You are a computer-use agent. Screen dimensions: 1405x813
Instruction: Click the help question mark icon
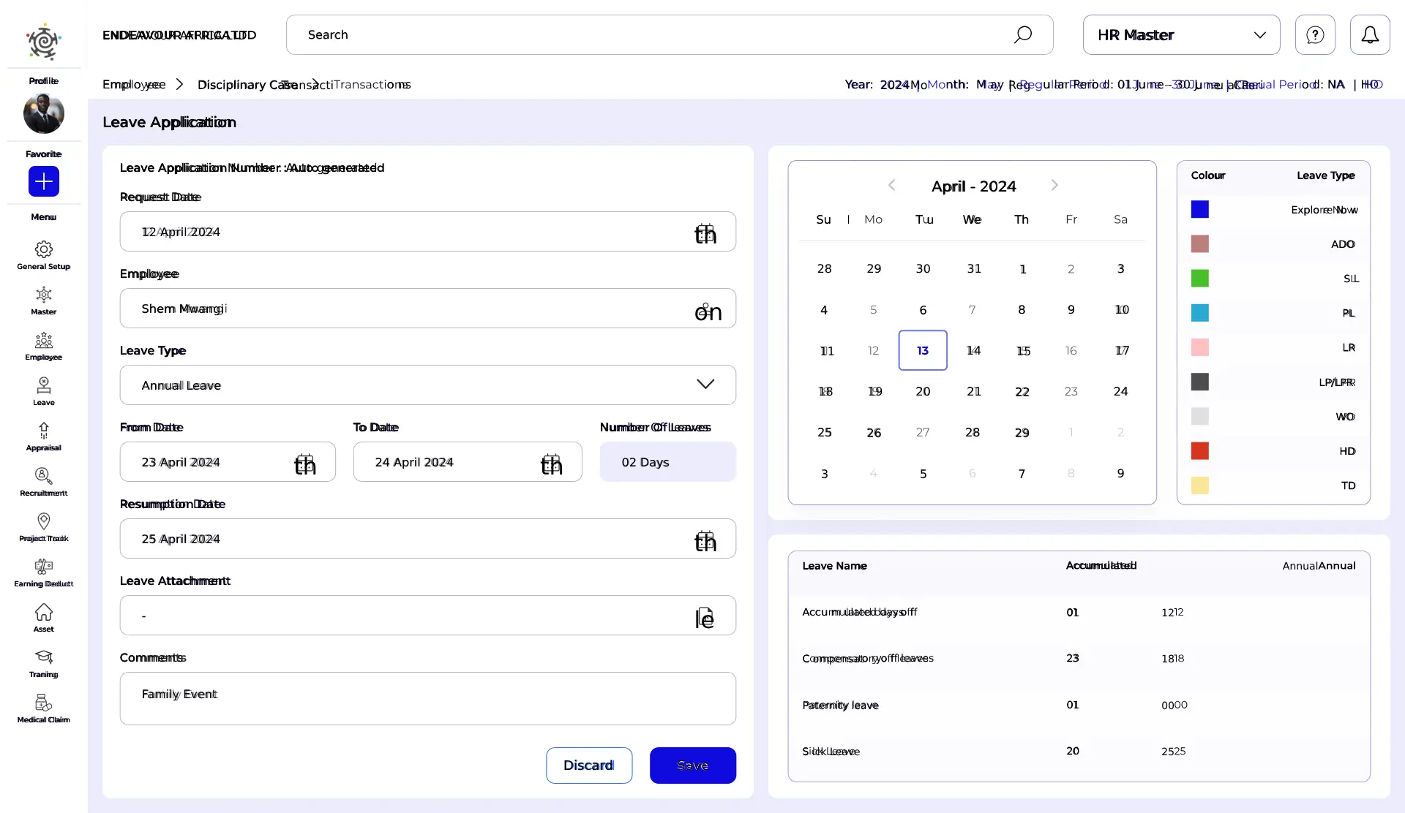point(1315,34)
